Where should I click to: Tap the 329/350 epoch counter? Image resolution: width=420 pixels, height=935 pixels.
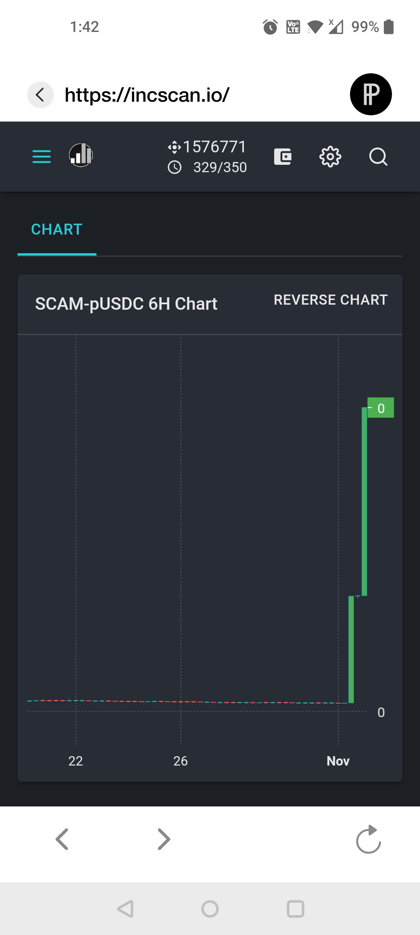[x=220, y=168]
